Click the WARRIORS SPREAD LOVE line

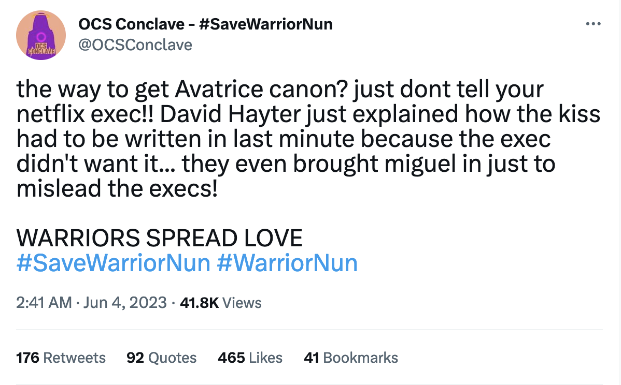[x=159, y=238]
